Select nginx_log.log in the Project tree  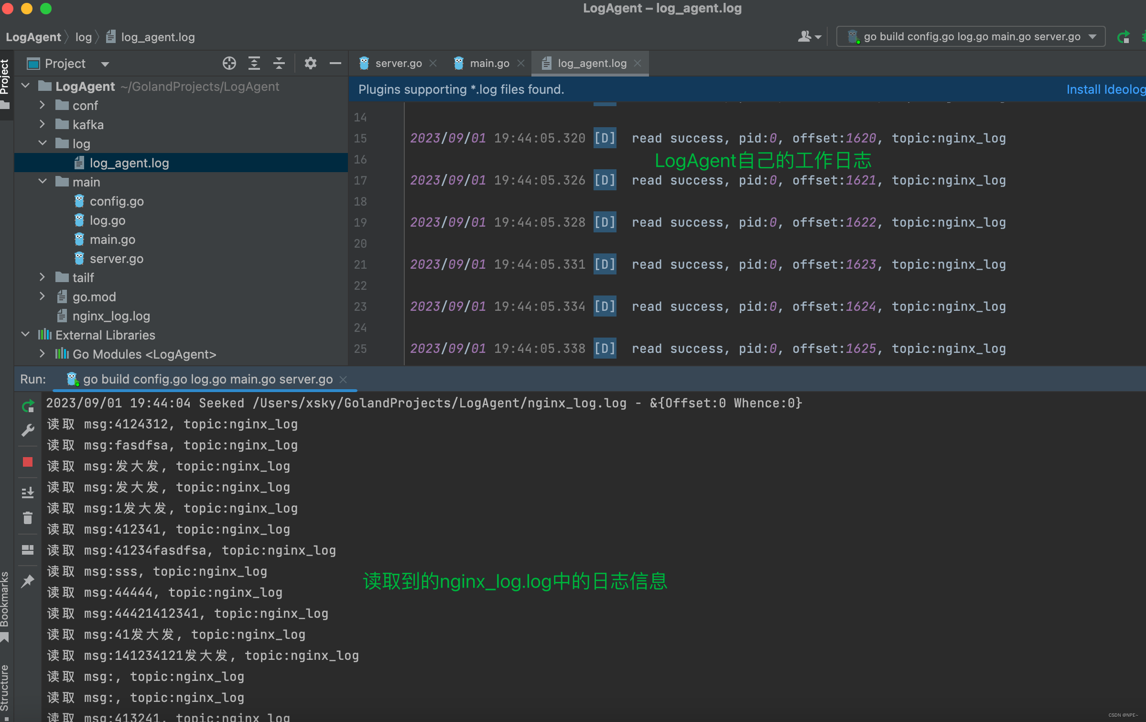pos(110,316)
